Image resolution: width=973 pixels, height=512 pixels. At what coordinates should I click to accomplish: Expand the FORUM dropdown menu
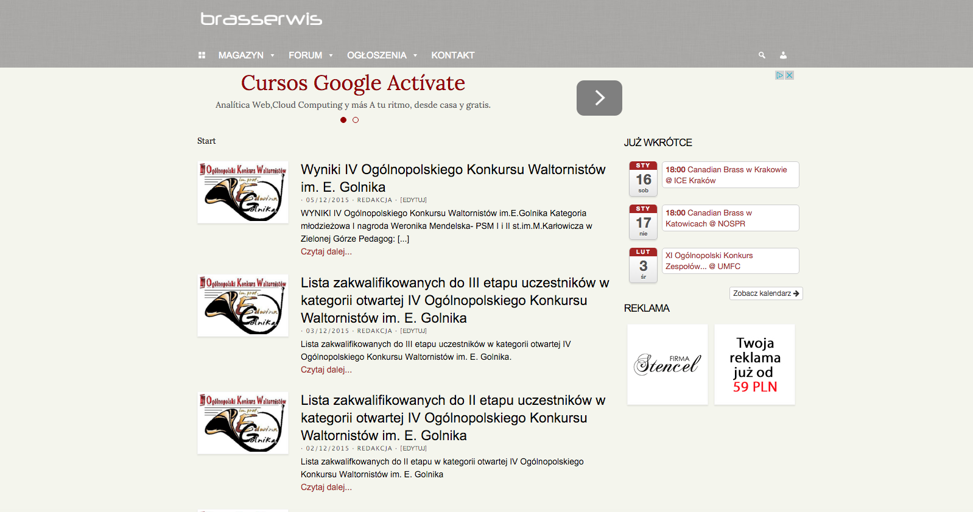311,55
